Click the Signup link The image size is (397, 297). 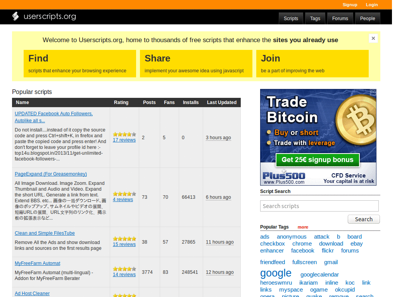click(x=350, y=5)
